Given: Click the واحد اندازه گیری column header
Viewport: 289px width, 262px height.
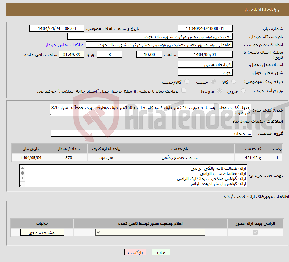Looking at the screenshot, I should (106, 149).
